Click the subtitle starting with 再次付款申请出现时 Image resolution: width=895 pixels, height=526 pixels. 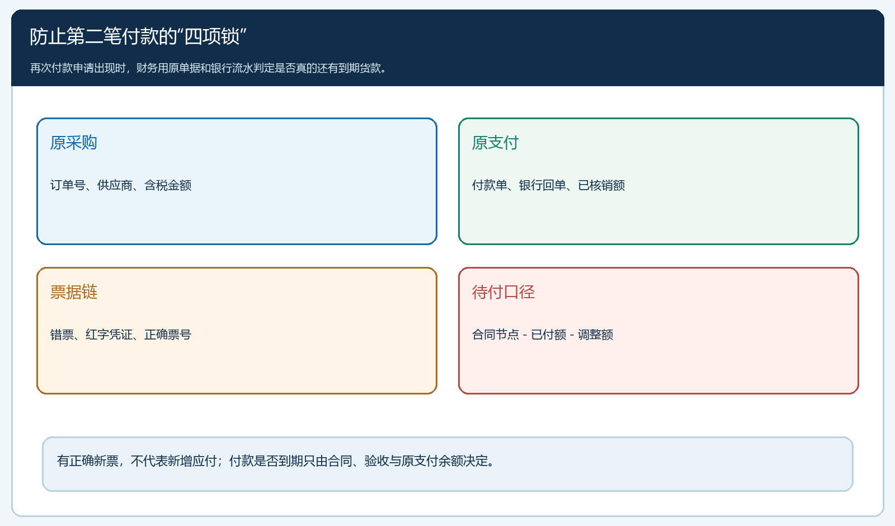point(208,68)
